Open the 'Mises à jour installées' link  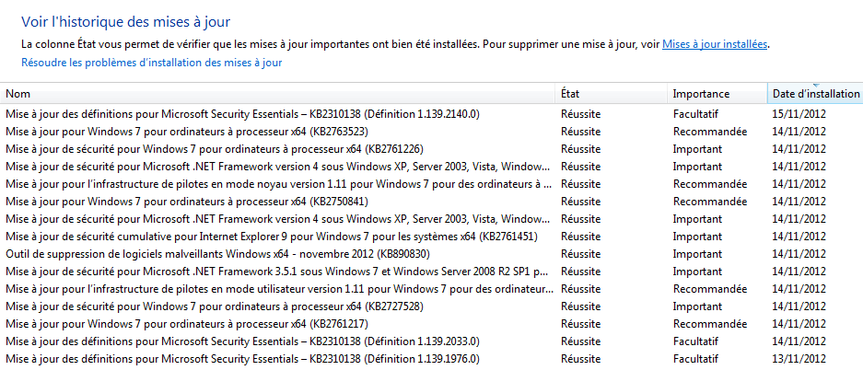[x=715, y=43]
